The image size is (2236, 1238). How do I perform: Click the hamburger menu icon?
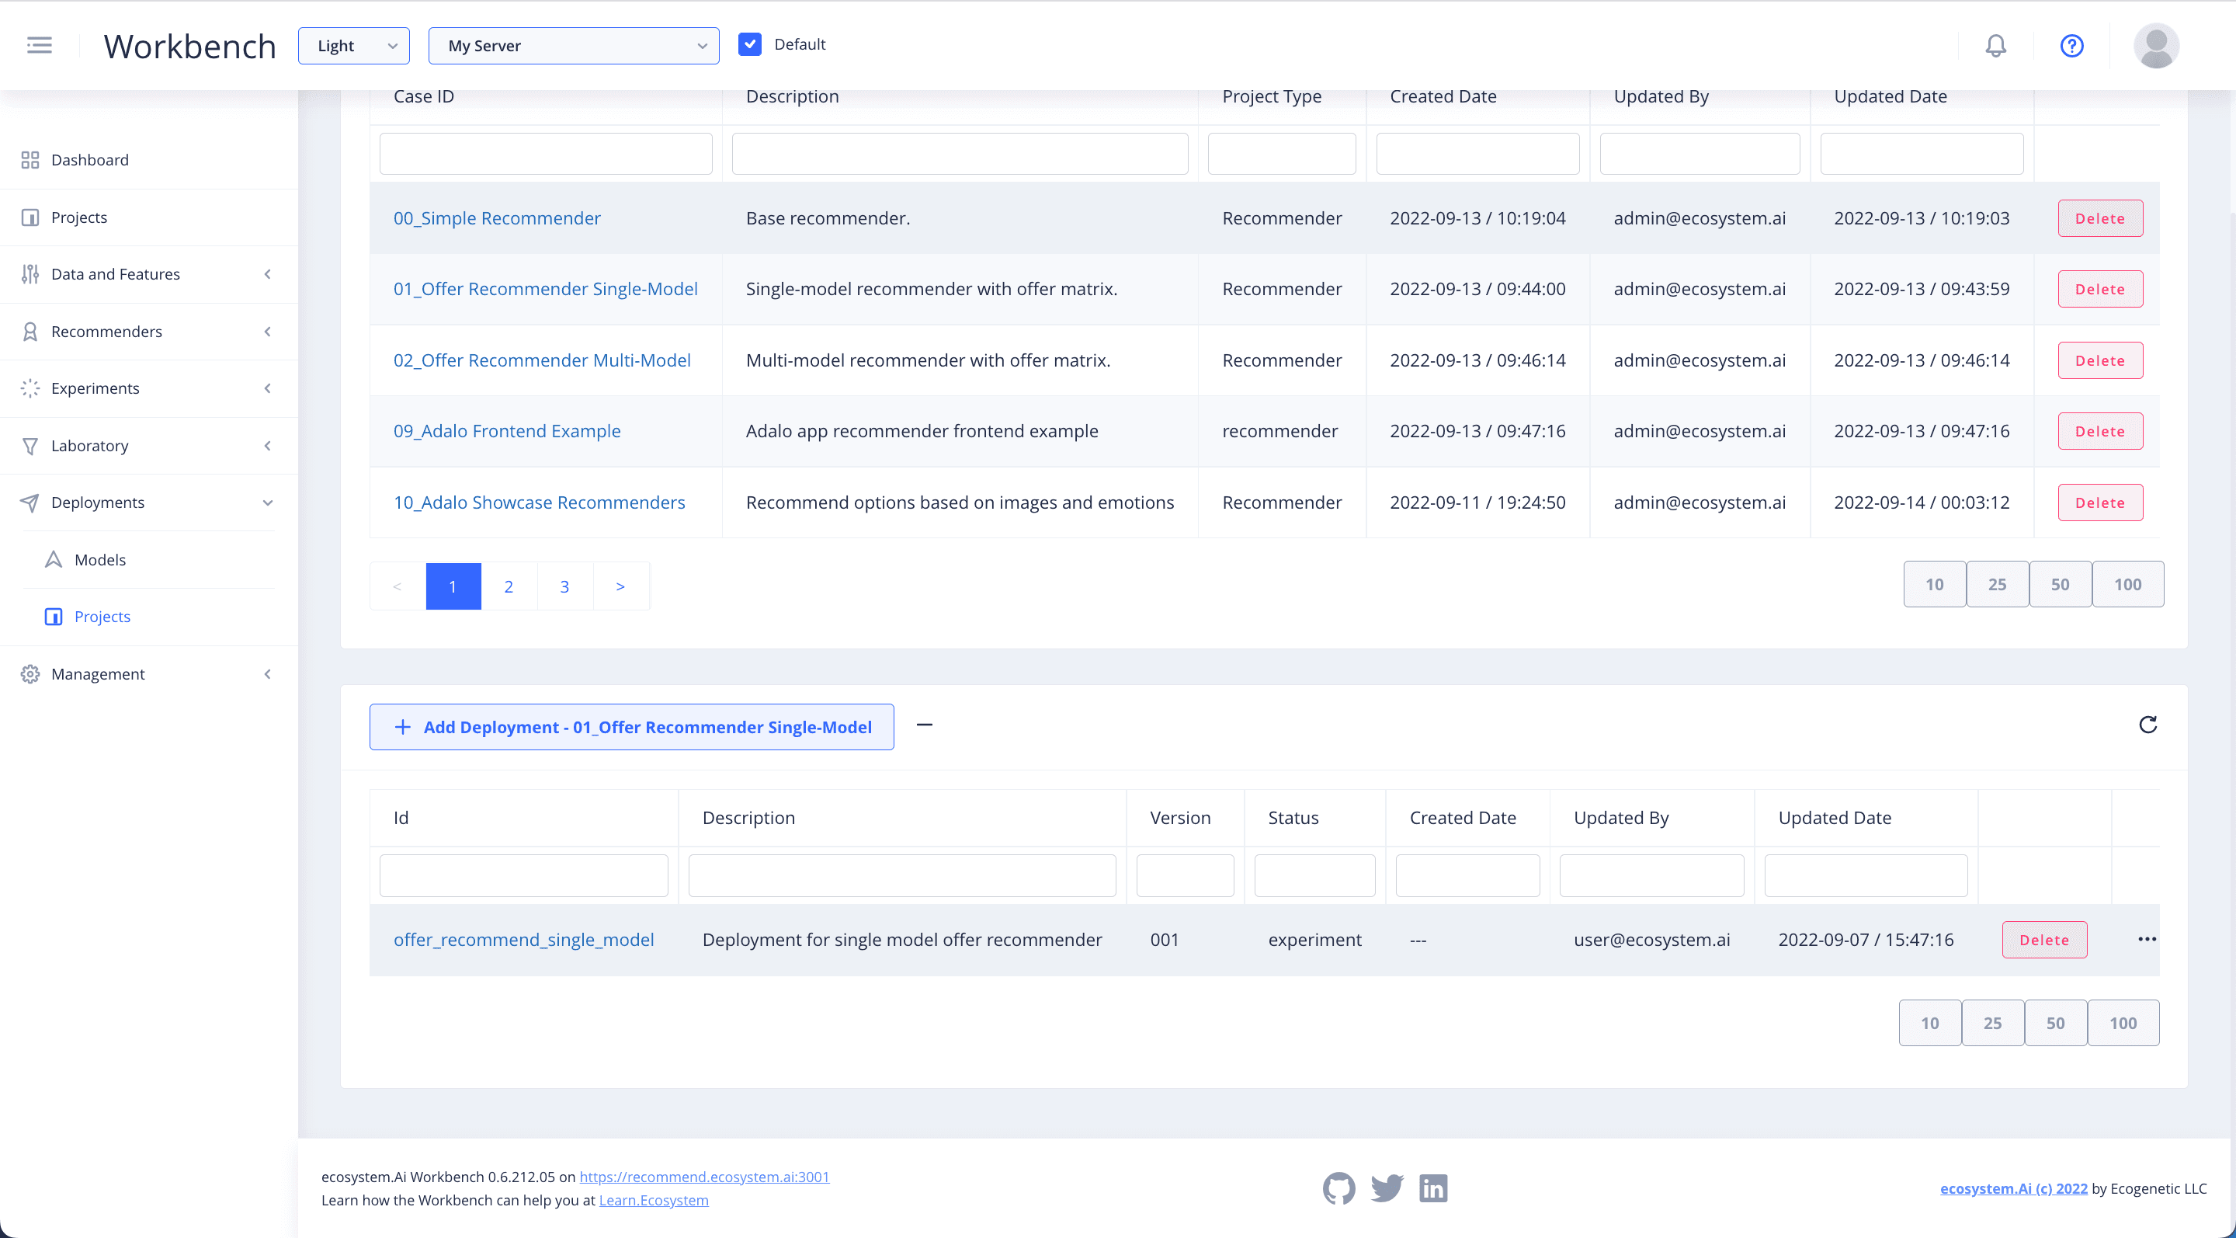pyautogui.click(x=39, y=45)
